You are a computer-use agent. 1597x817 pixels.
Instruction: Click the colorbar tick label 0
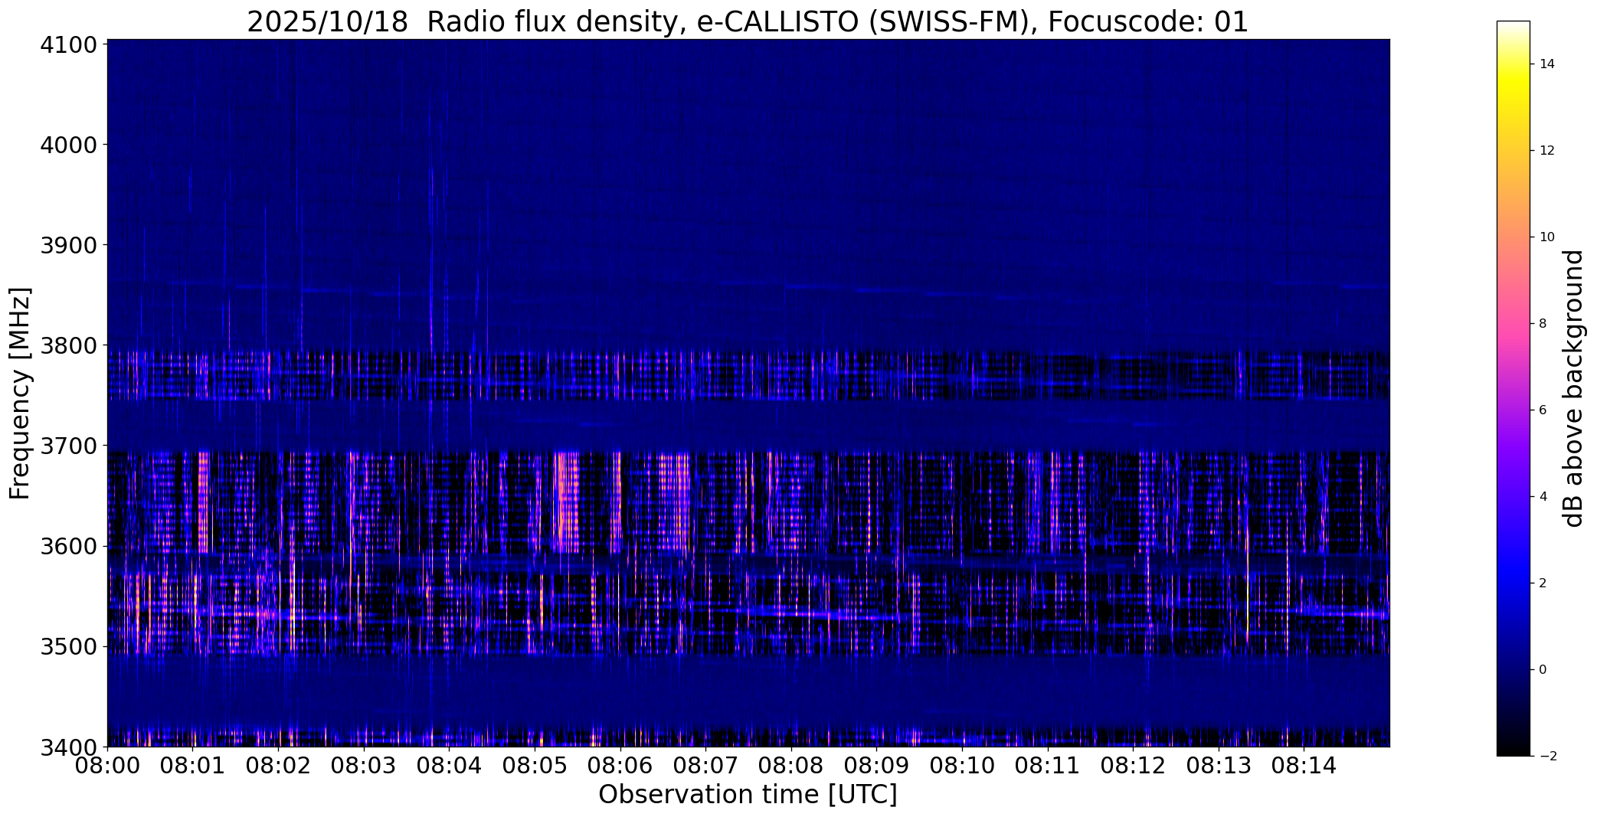point(1543,670)
